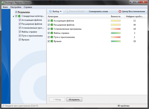Click severity bar for Установленные программы
149x109 pixels.
pos(116,29)
